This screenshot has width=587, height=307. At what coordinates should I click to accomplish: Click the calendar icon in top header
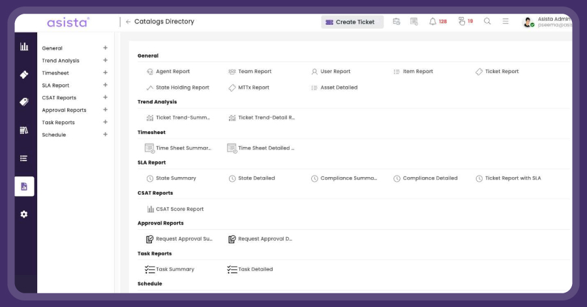(x=396, y=22)
